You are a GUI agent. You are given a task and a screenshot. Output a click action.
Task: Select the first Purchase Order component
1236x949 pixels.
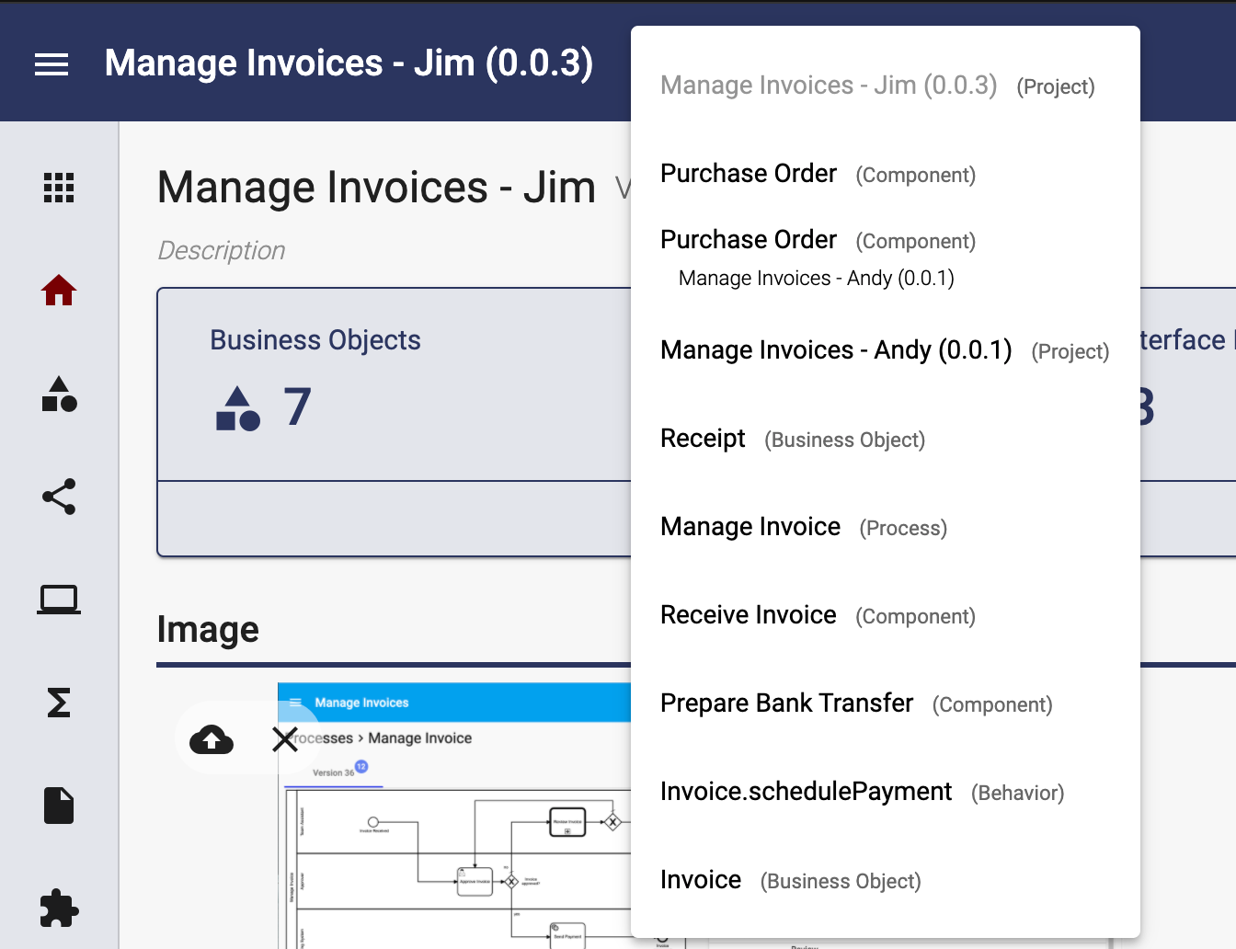[x=886, y=174]
